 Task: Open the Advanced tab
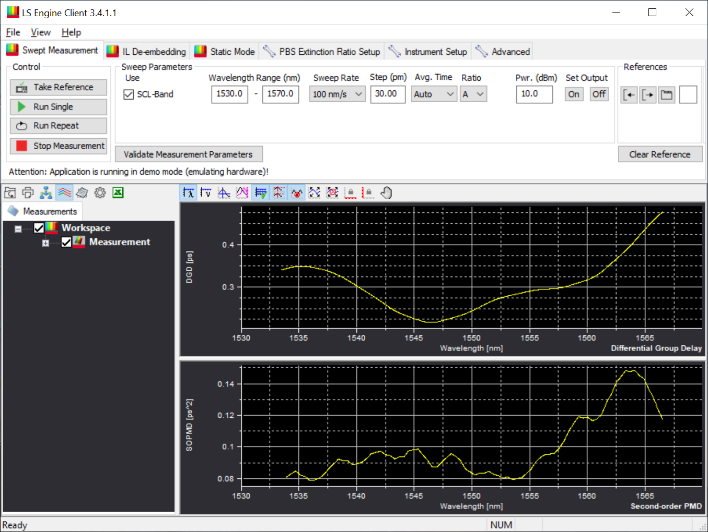[503, 52]
